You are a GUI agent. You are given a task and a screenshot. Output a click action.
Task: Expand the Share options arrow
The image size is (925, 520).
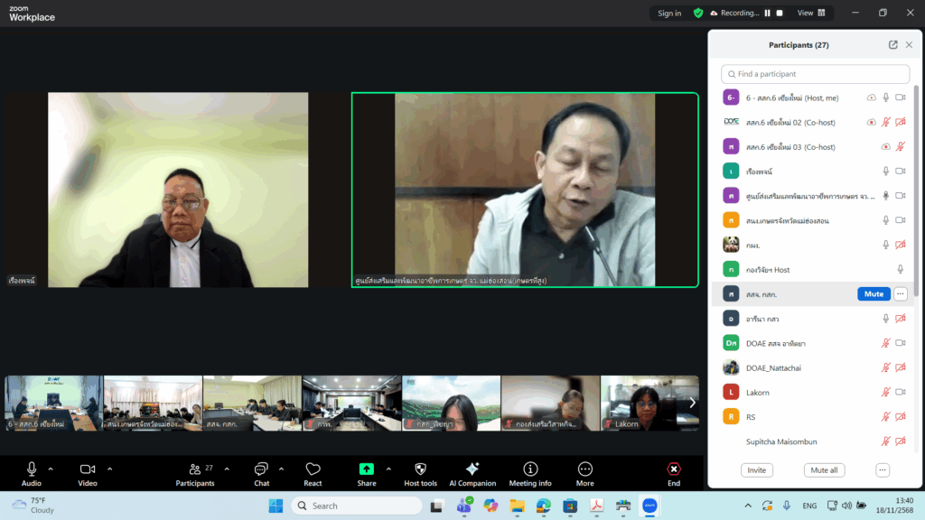(388, 469)
